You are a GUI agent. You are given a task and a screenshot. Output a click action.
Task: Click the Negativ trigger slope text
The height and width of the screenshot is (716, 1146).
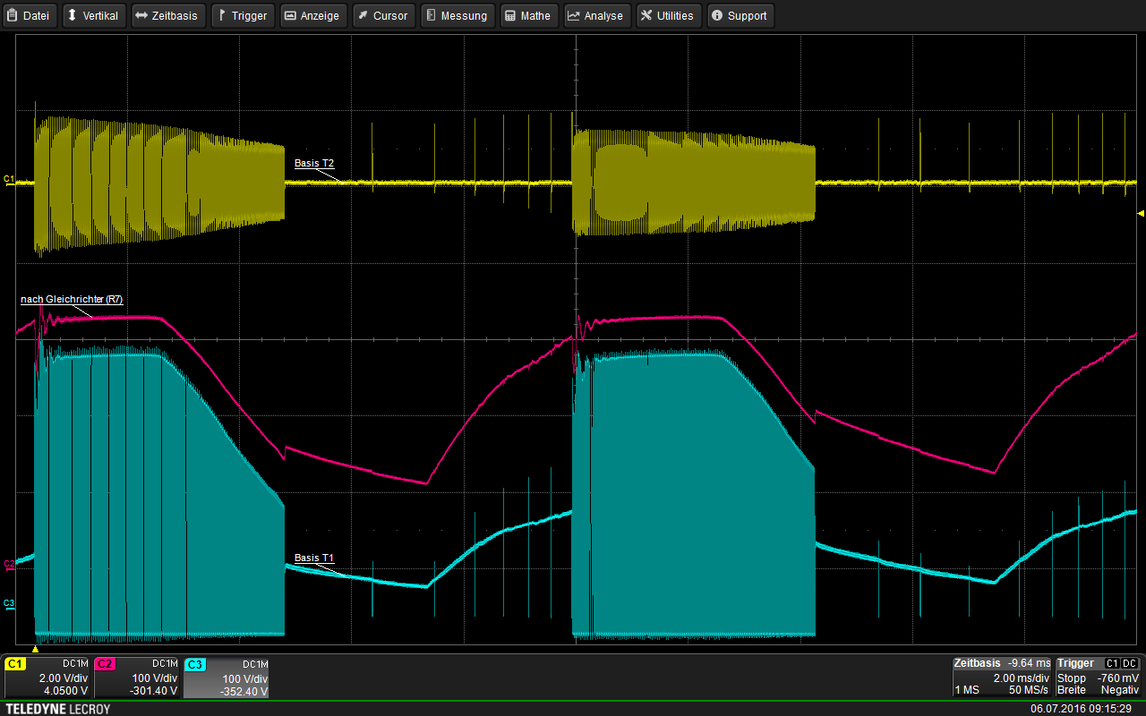click(1119, 690)
